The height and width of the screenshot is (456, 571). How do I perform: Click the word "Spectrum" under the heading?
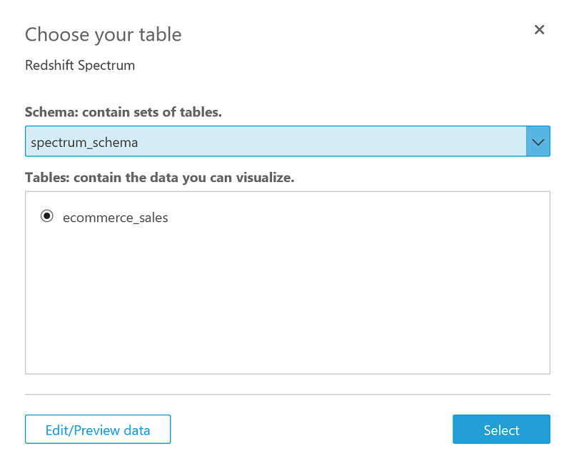click(107, 66)
